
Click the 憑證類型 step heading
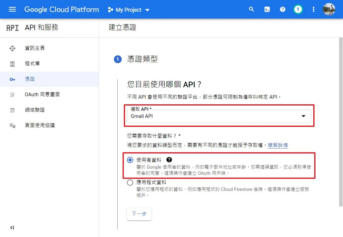[x=142, y=59]
